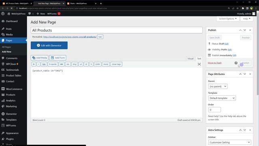
Task: Click the Add Form button
Action: (x=57, y=58)
